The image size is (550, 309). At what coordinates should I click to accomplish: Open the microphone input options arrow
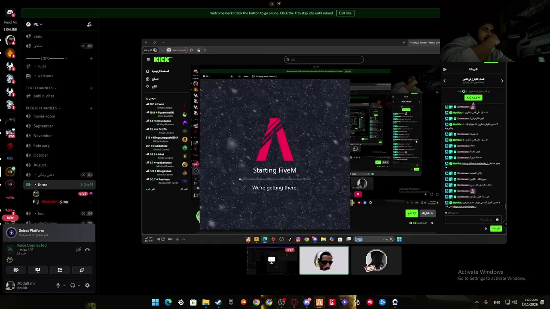64,285
